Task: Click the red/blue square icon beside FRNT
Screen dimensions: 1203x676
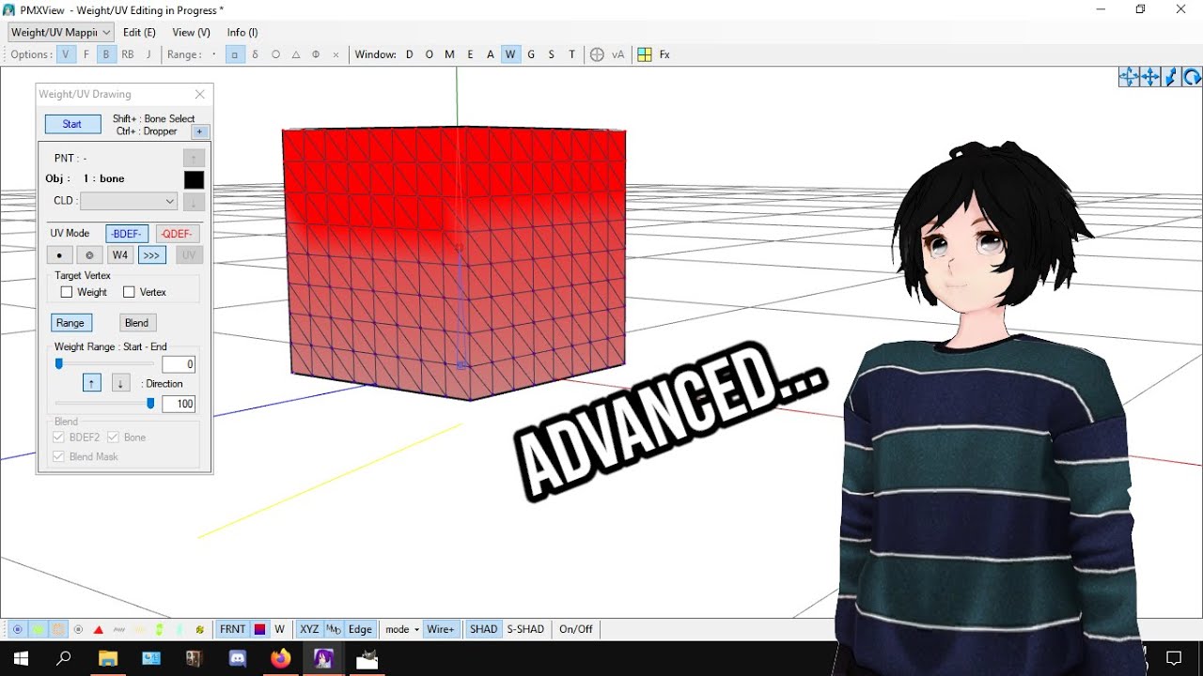Action: tap(260, 629)
